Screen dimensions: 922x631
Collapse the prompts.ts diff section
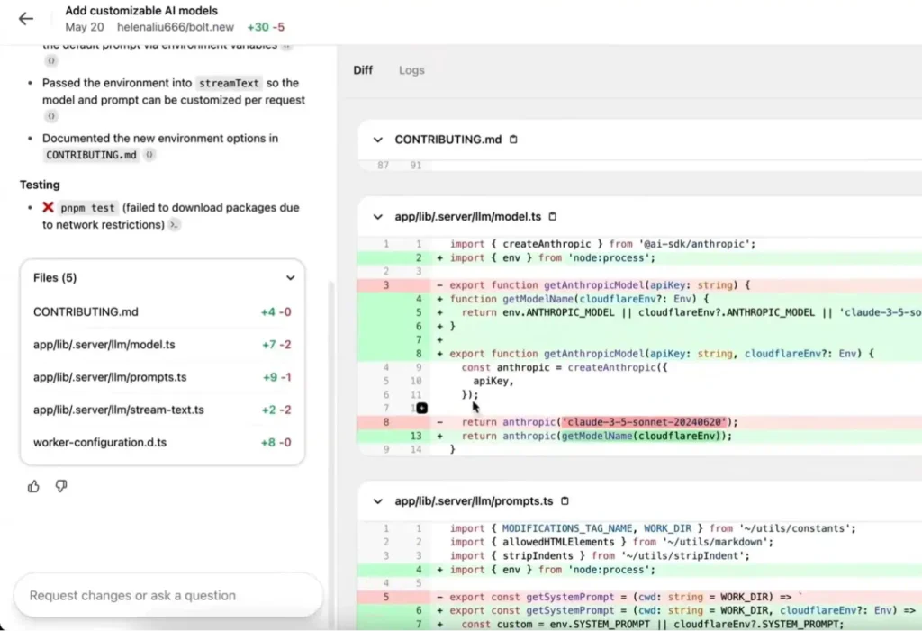coord(377,500)
